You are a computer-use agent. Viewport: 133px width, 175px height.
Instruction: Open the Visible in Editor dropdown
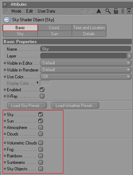[86, 63]
